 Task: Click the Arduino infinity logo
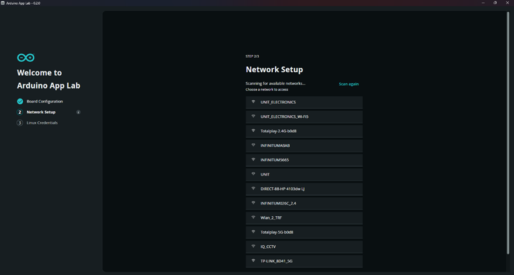coord(26,58)
